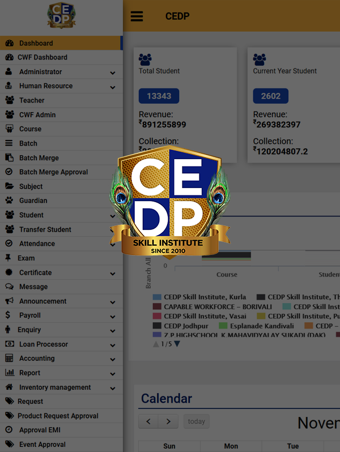
Task: Click the Current Year Student group icon
Action: (x=260, y=59)
